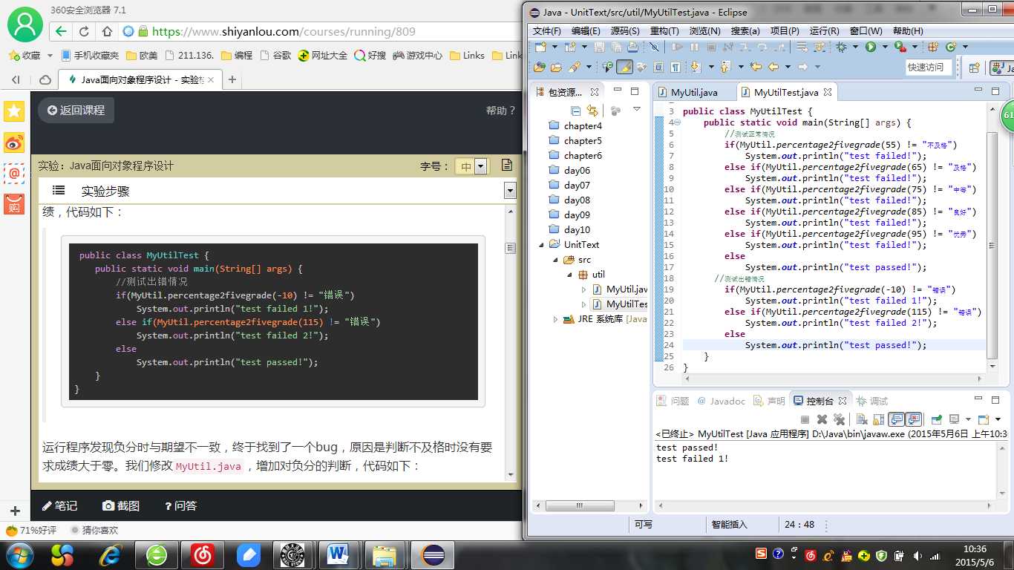
Task: Click the browser address bar URL
Action: coord(284,31)
